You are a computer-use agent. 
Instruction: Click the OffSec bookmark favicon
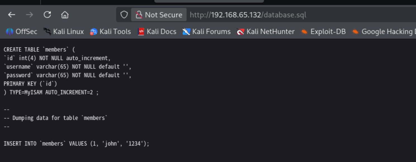tap(9, 32)
